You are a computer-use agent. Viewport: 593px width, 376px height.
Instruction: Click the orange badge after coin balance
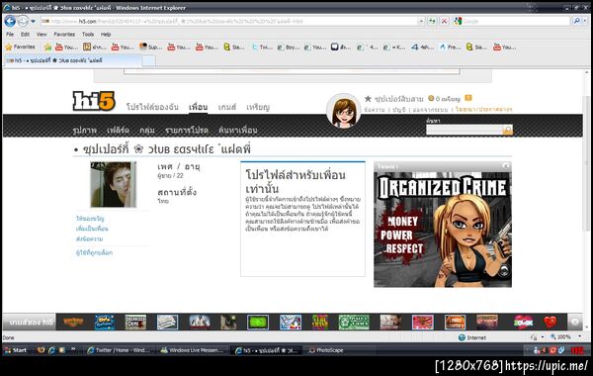coord(468,98)
